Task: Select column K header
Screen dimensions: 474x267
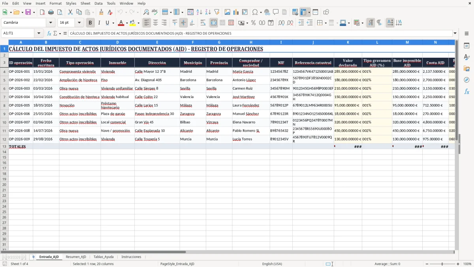Action: pos(348,42)
